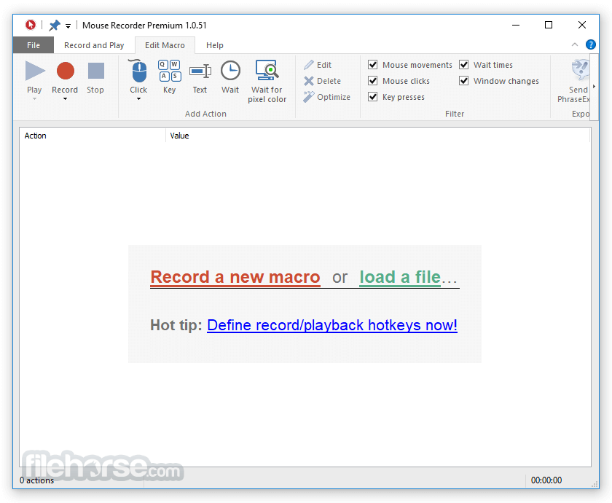This screenshot has height=503, width=612.
Task: Click the 00:00:00 timer in status bar
Action: (x=546, y=480)
